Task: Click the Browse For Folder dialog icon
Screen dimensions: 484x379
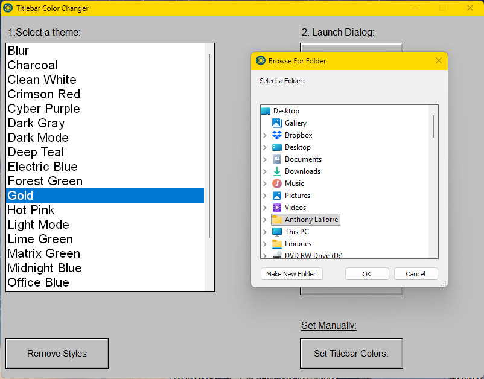Action: 261,60
